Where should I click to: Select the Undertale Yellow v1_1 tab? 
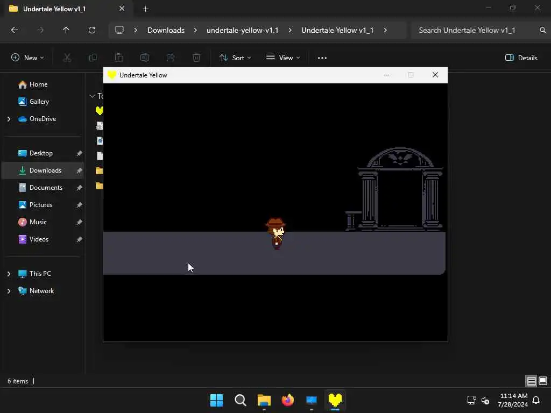click(x=67, y=9)
